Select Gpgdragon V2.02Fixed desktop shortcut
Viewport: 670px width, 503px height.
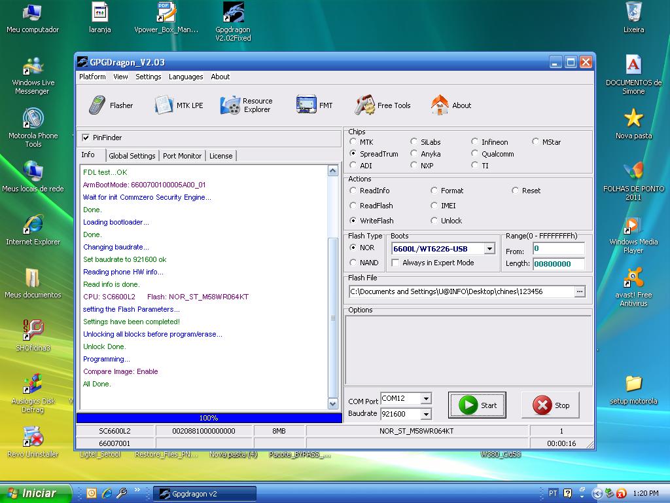[x=234, y=22]
